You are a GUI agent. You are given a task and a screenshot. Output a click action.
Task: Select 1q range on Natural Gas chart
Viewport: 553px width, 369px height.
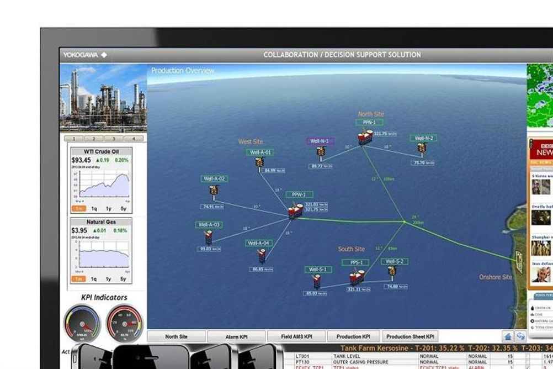click(94, 279)
